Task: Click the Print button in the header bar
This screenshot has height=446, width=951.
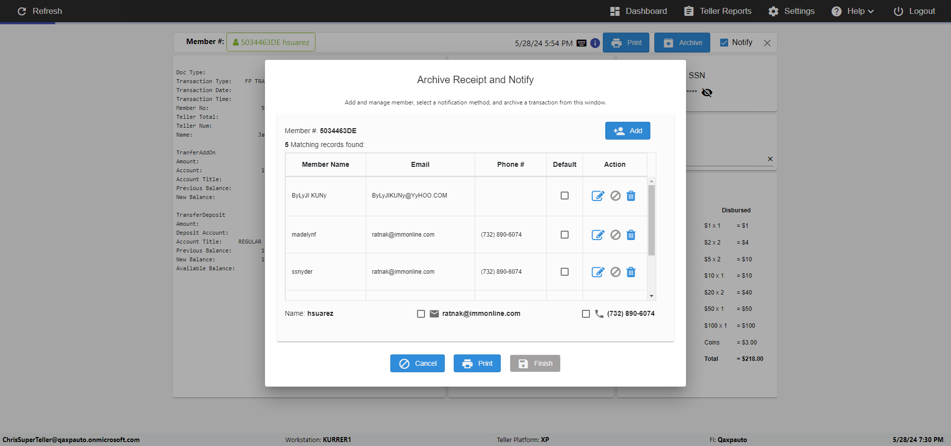Action: pyautogui.click(x=626, y=43)
